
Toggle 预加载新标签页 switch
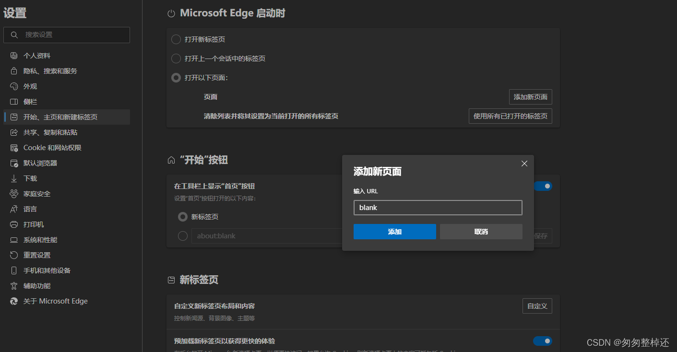coord(543,341)
